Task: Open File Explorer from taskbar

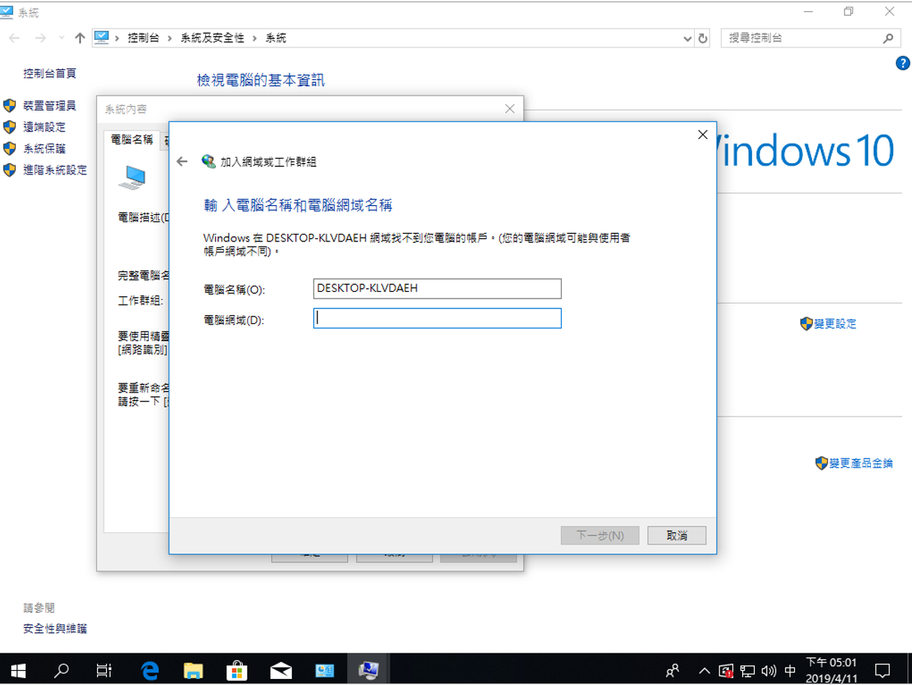Action: coord(193,669)
